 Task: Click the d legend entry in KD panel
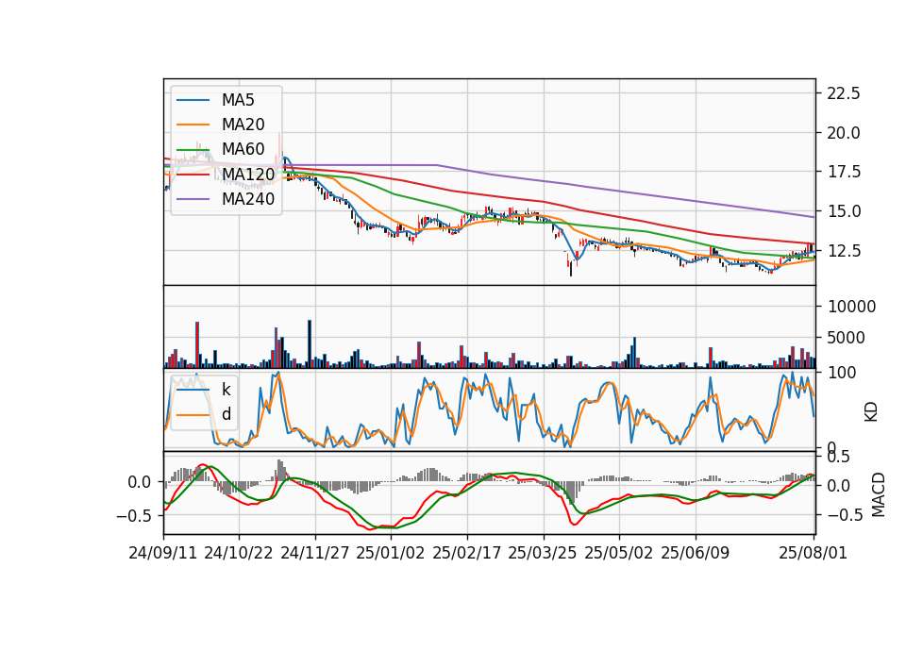coord(226,414)
